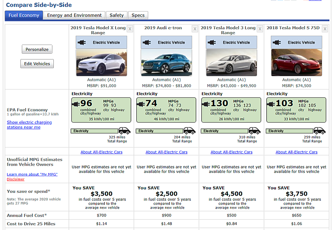Click car icon next to 310 miles range
Screen dimensions: 334x230
(x=255, y=131)
